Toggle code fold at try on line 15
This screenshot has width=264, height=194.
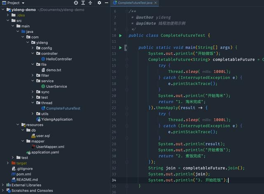click(x=127, y=66)
